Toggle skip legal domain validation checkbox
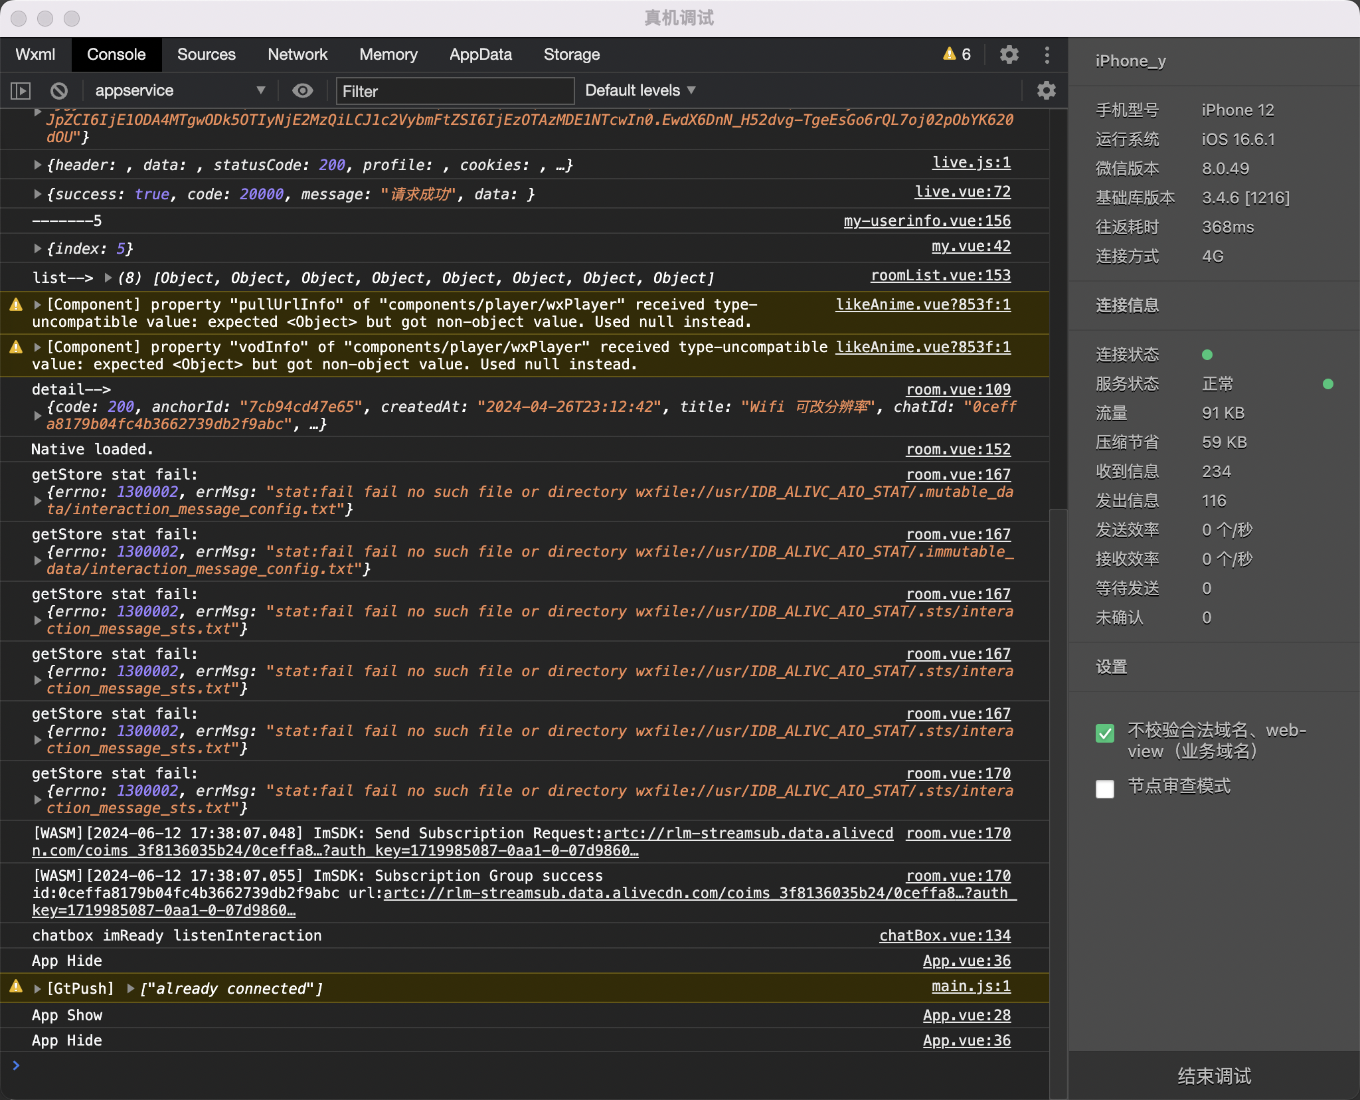 pos(1105,733)
